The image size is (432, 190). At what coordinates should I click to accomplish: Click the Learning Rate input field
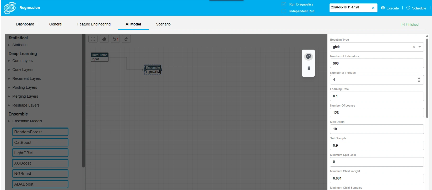tap(377, 96)
